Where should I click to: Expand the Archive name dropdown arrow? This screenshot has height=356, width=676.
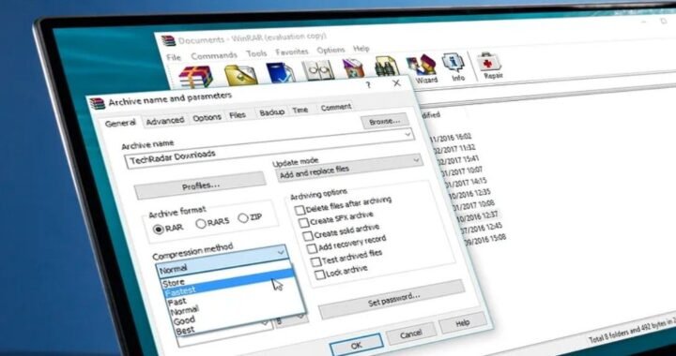[x=407, y=135]
